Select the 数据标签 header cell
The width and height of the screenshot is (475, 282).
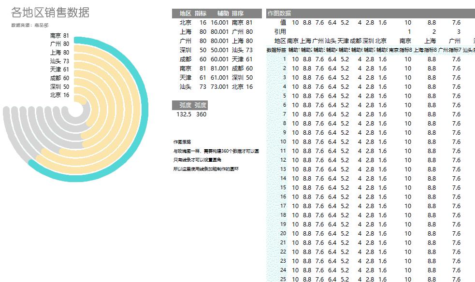[x=276, y=50]
